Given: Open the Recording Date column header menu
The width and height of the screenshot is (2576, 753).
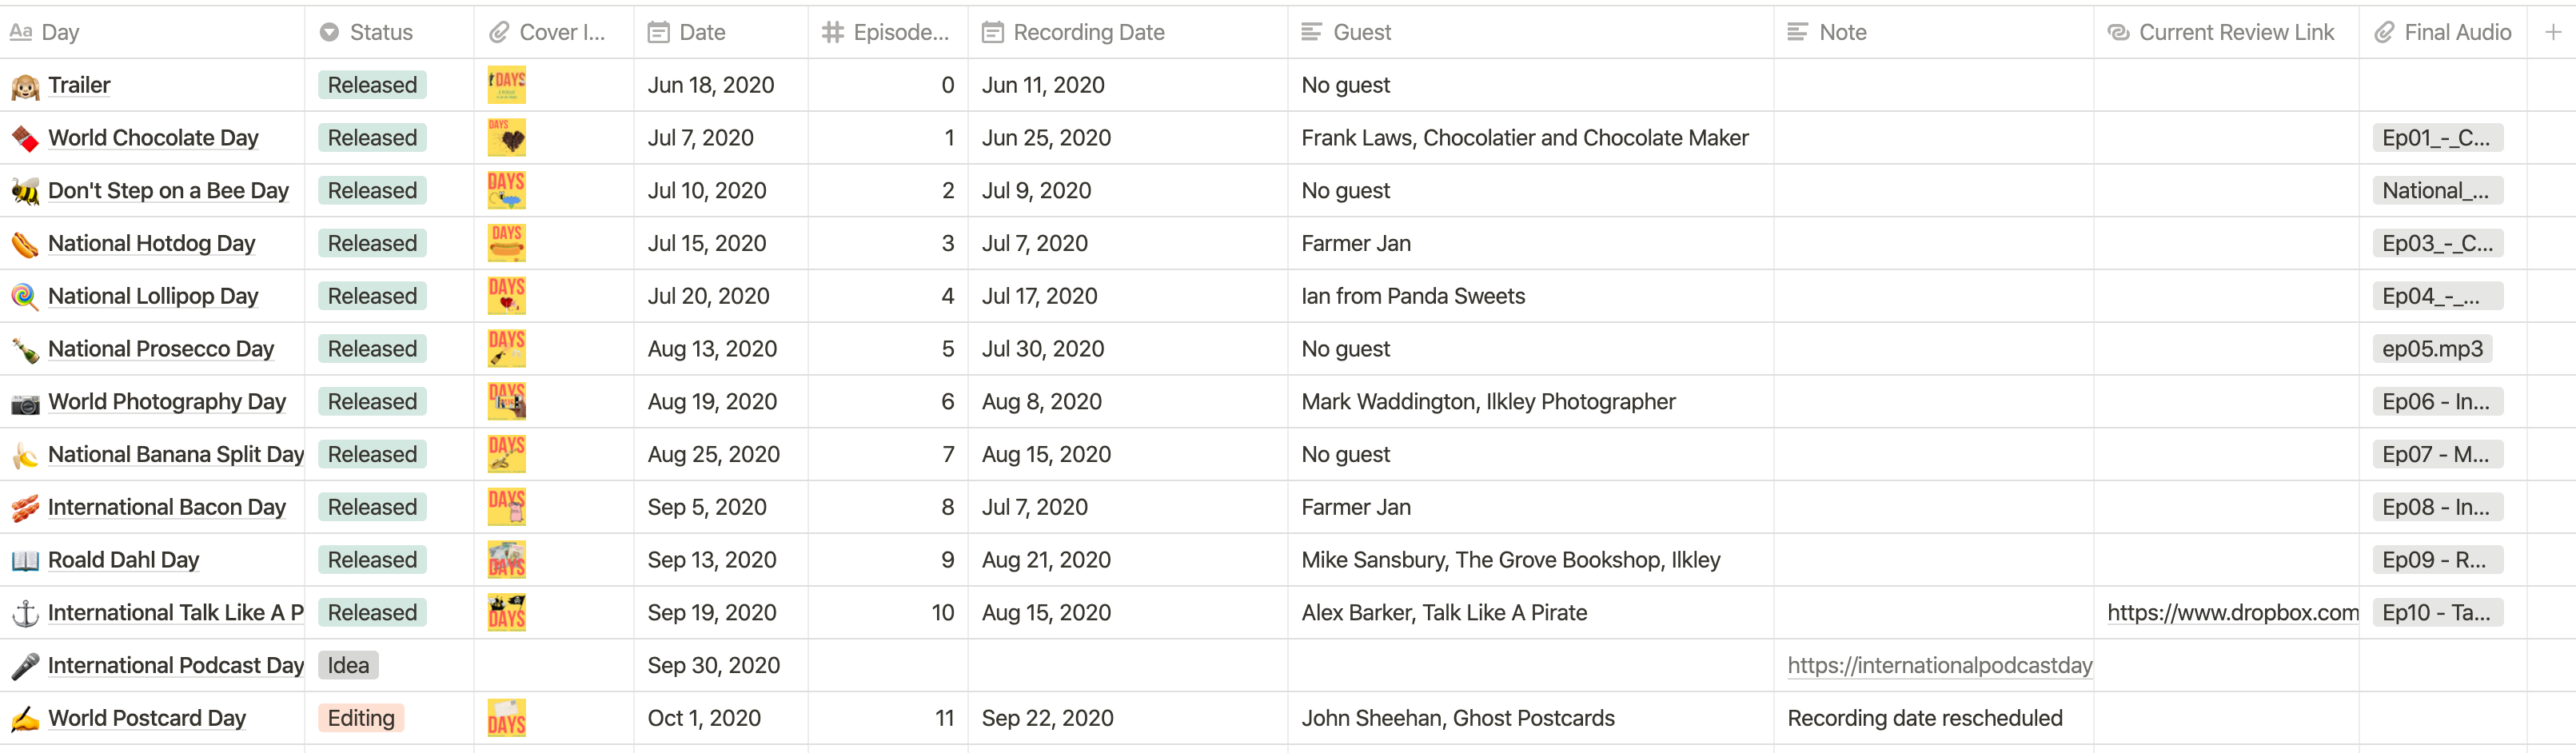Looking at the screenshot, I should (1088, 32).
